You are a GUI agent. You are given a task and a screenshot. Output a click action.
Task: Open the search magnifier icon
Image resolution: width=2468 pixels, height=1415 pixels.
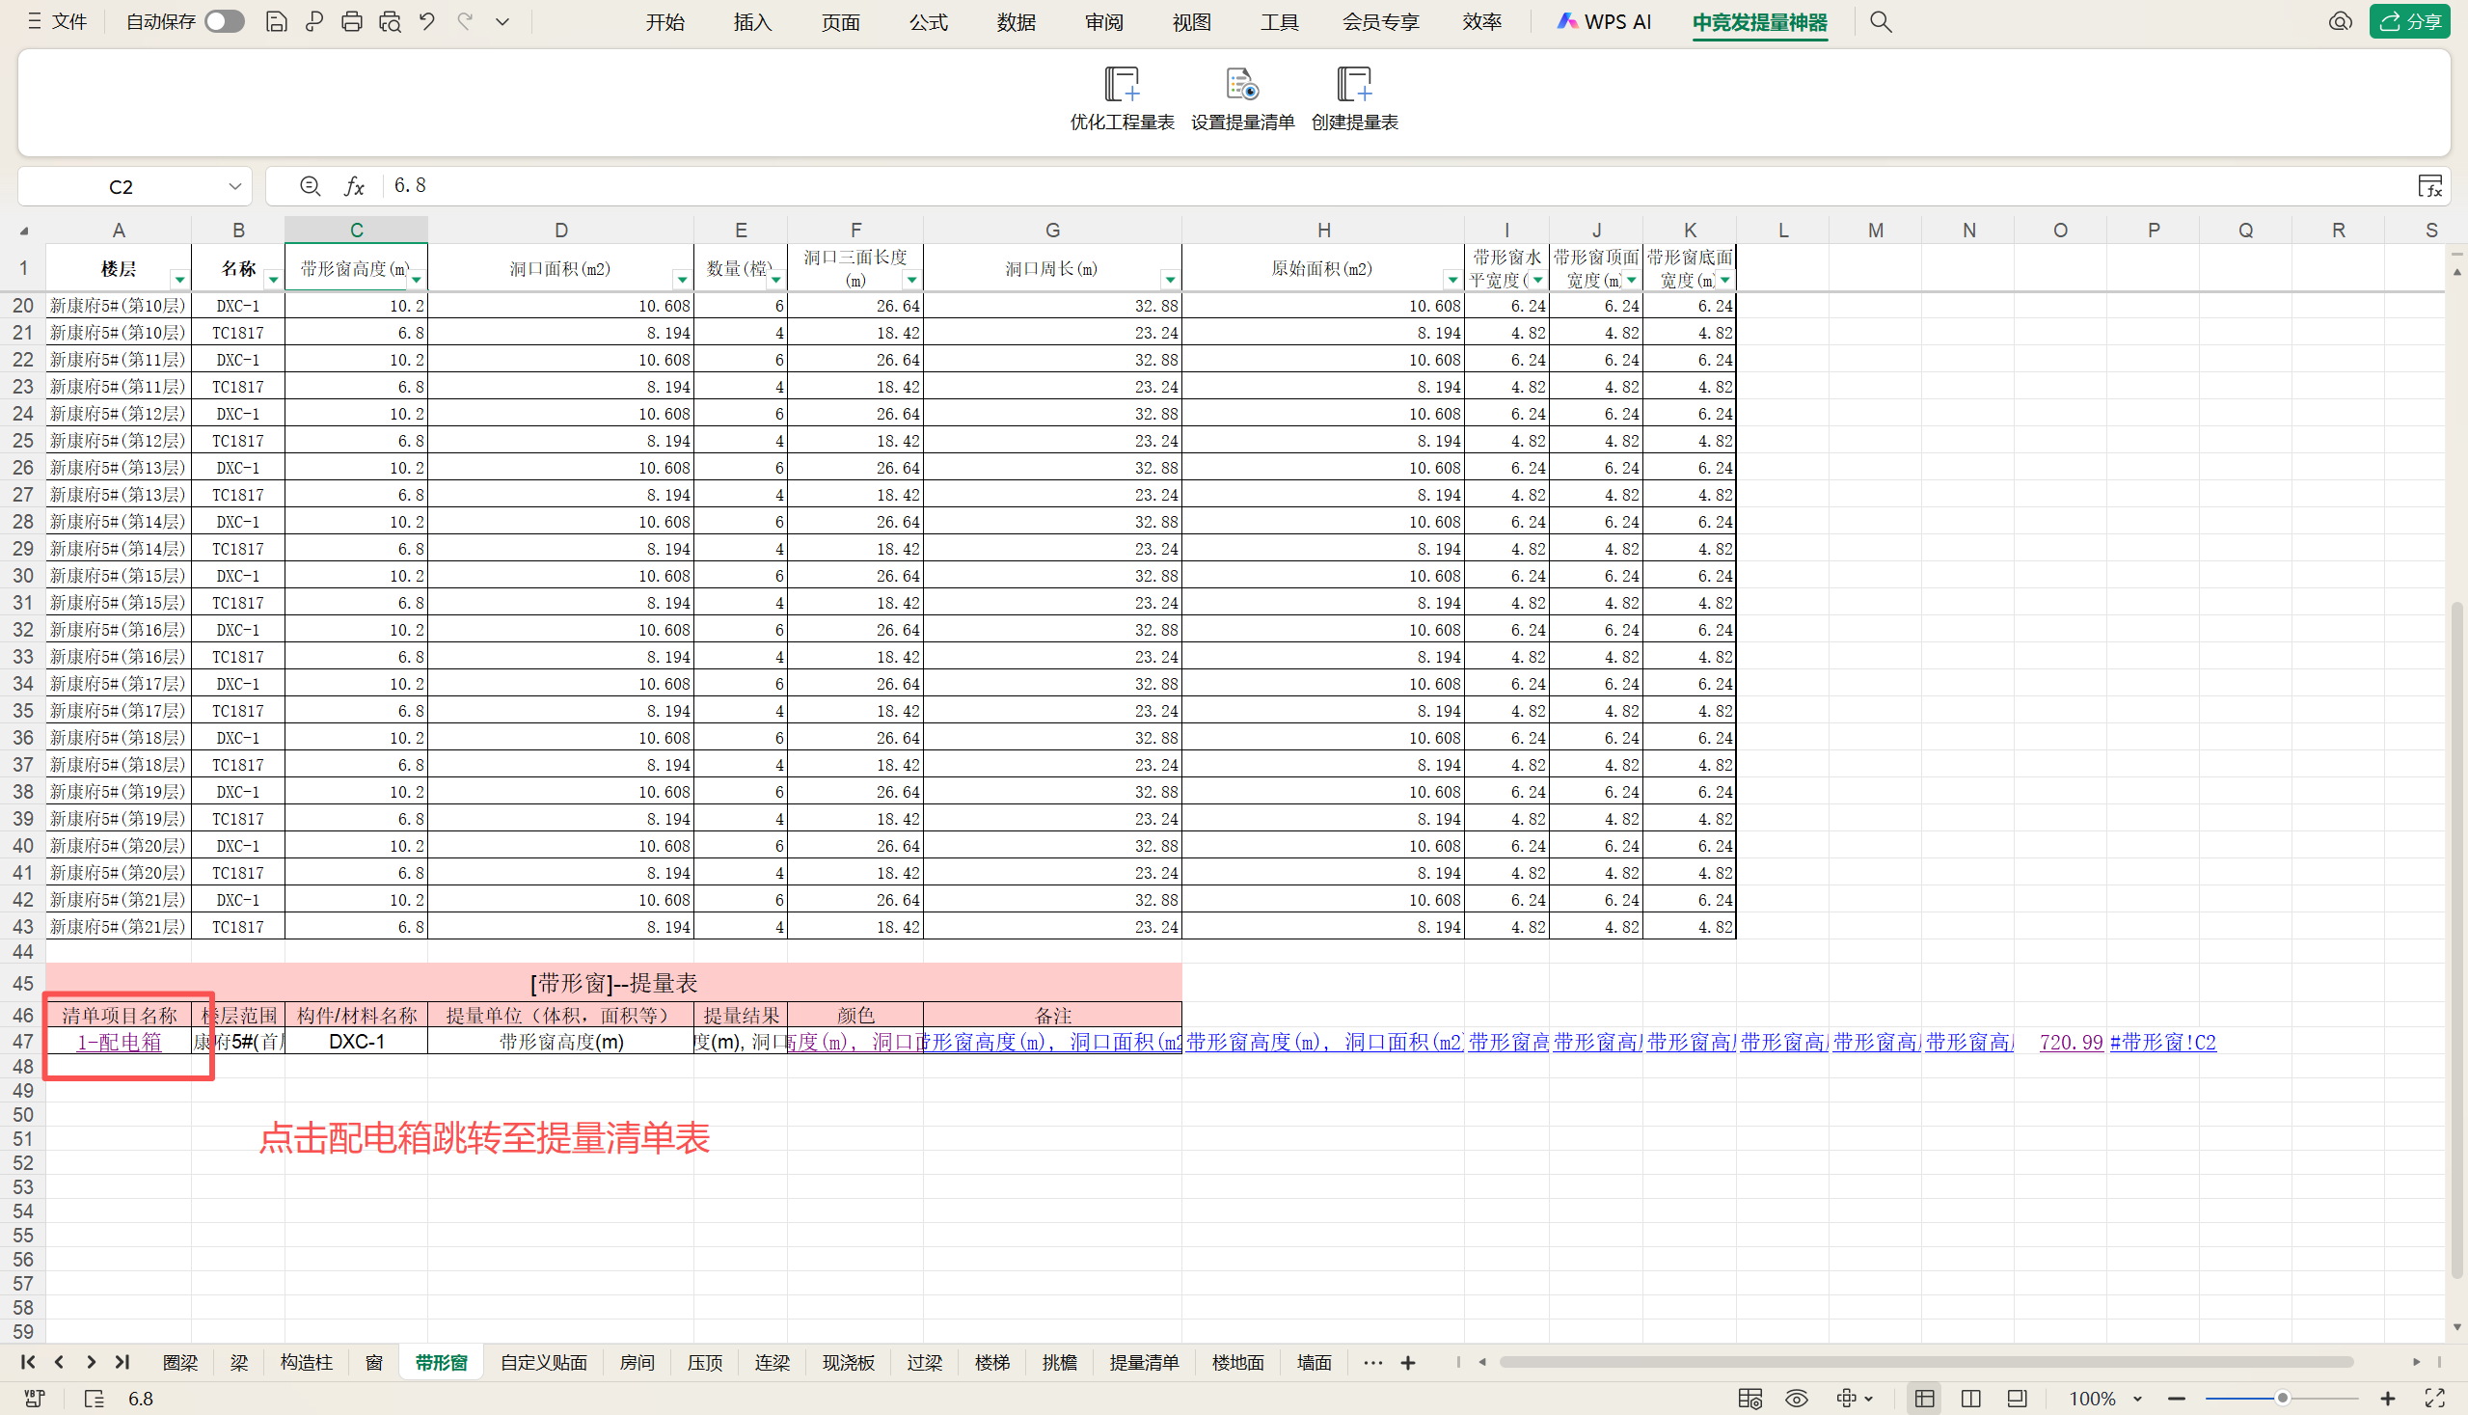[1880, 21]
